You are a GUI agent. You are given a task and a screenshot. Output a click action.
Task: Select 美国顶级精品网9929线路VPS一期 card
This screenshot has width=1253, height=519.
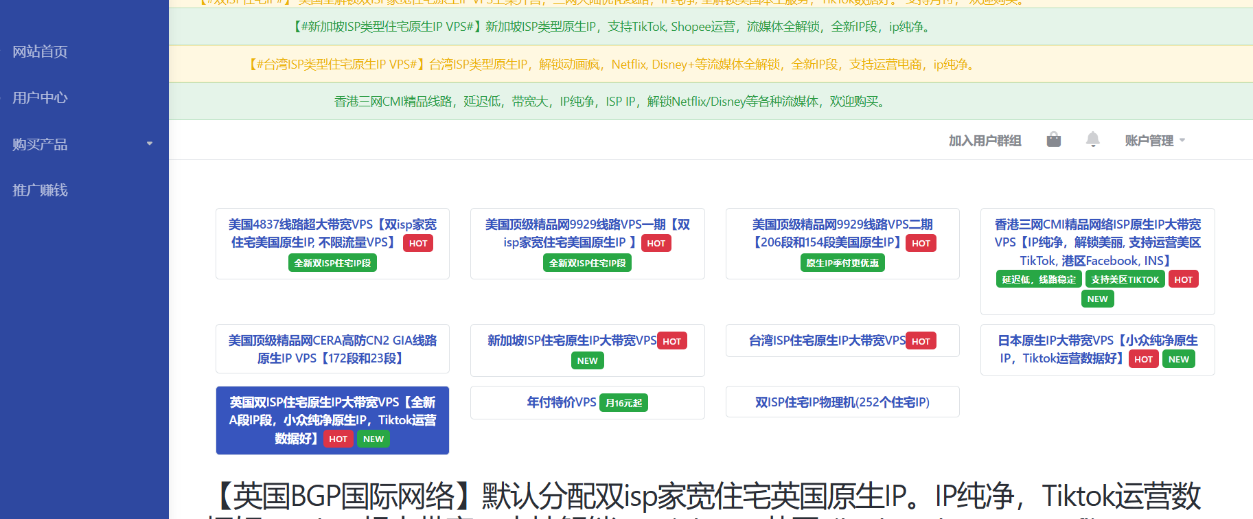(588, 244)
